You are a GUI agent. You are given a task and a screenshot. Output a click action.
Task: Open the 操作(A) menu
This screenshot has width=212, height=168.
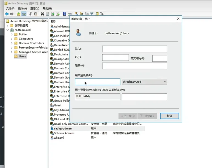coord(22,9)
